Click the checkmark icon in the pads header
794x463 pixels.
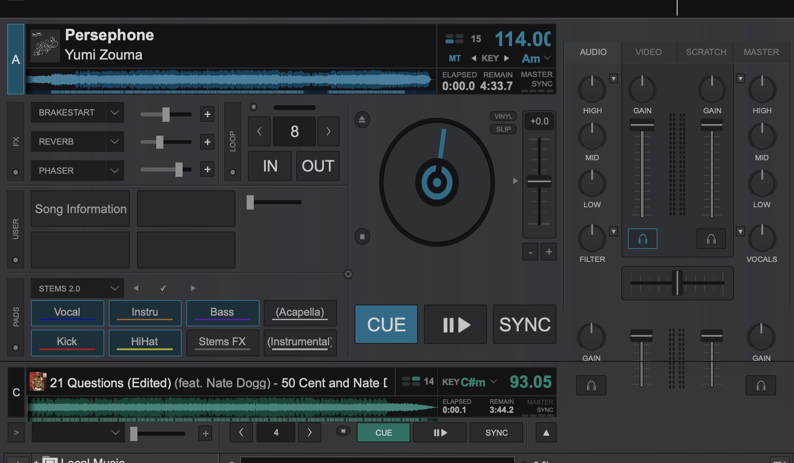coord(163,288)
